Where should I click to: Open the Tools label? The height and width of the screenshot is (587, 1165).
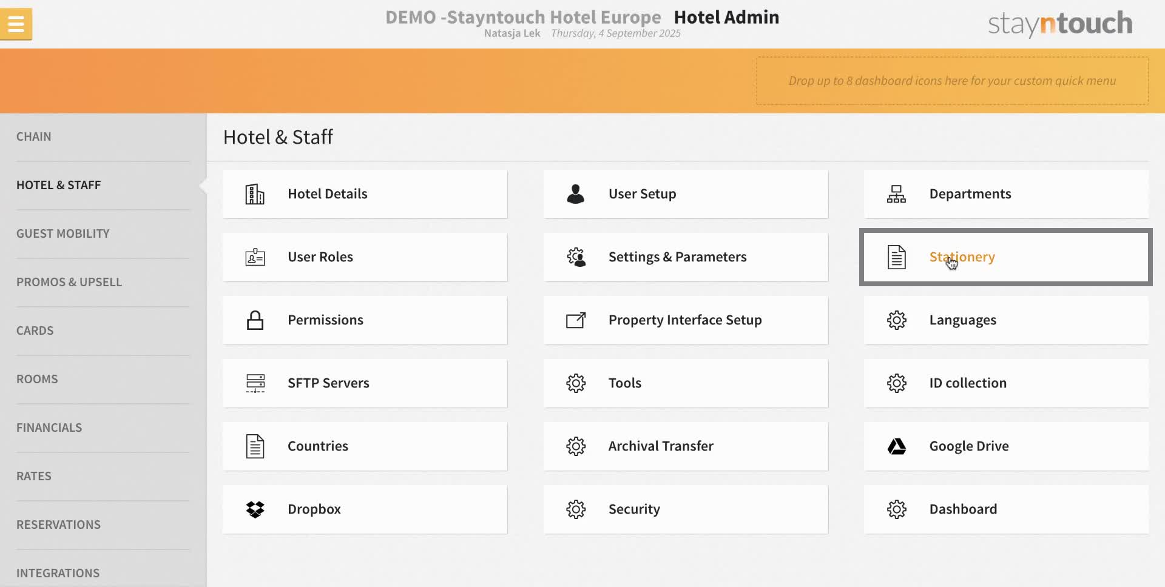click(625, 383)
